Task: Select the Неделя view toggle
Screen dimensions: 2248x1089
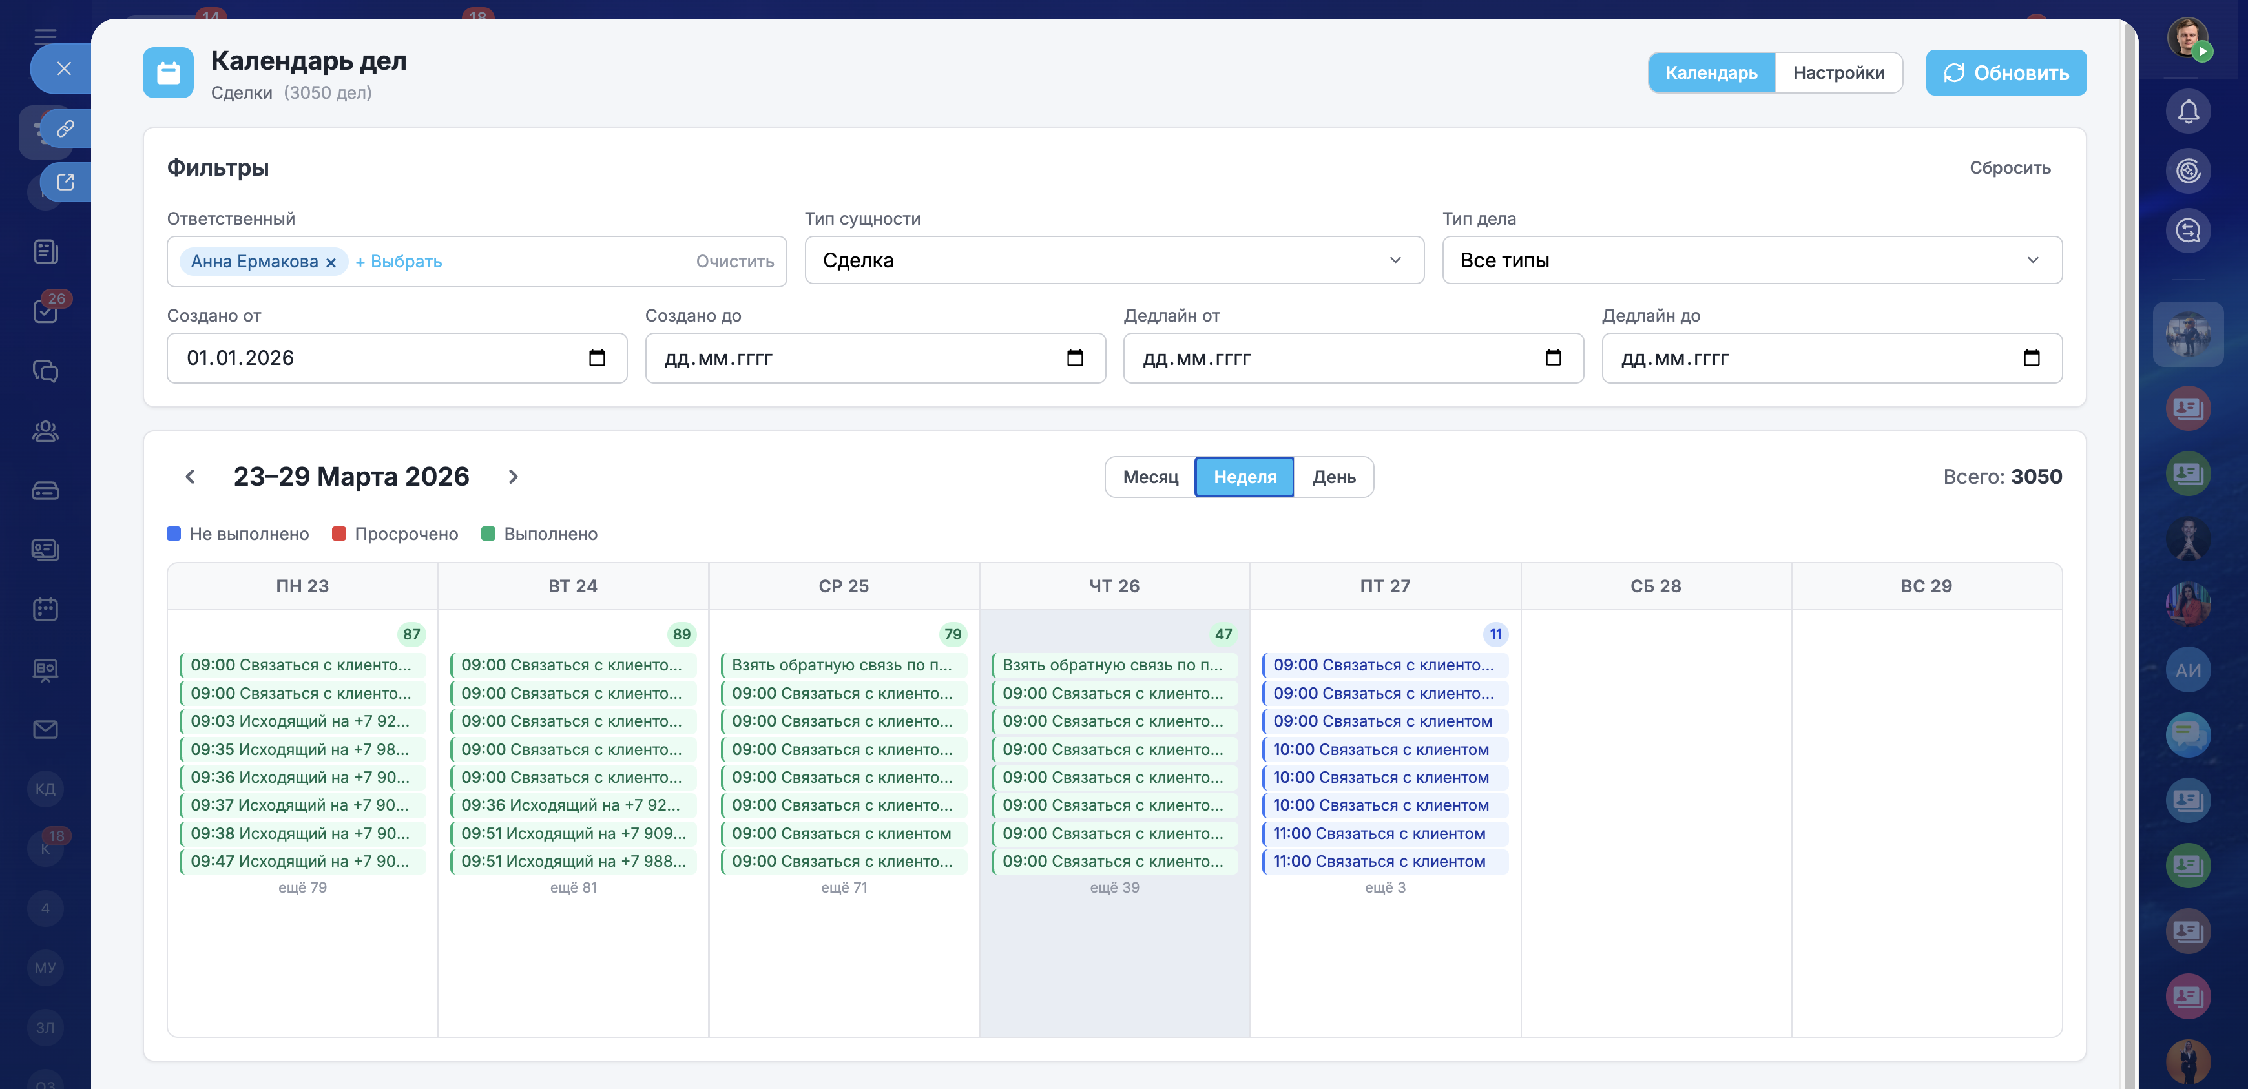Action: tap(1244, 477)
